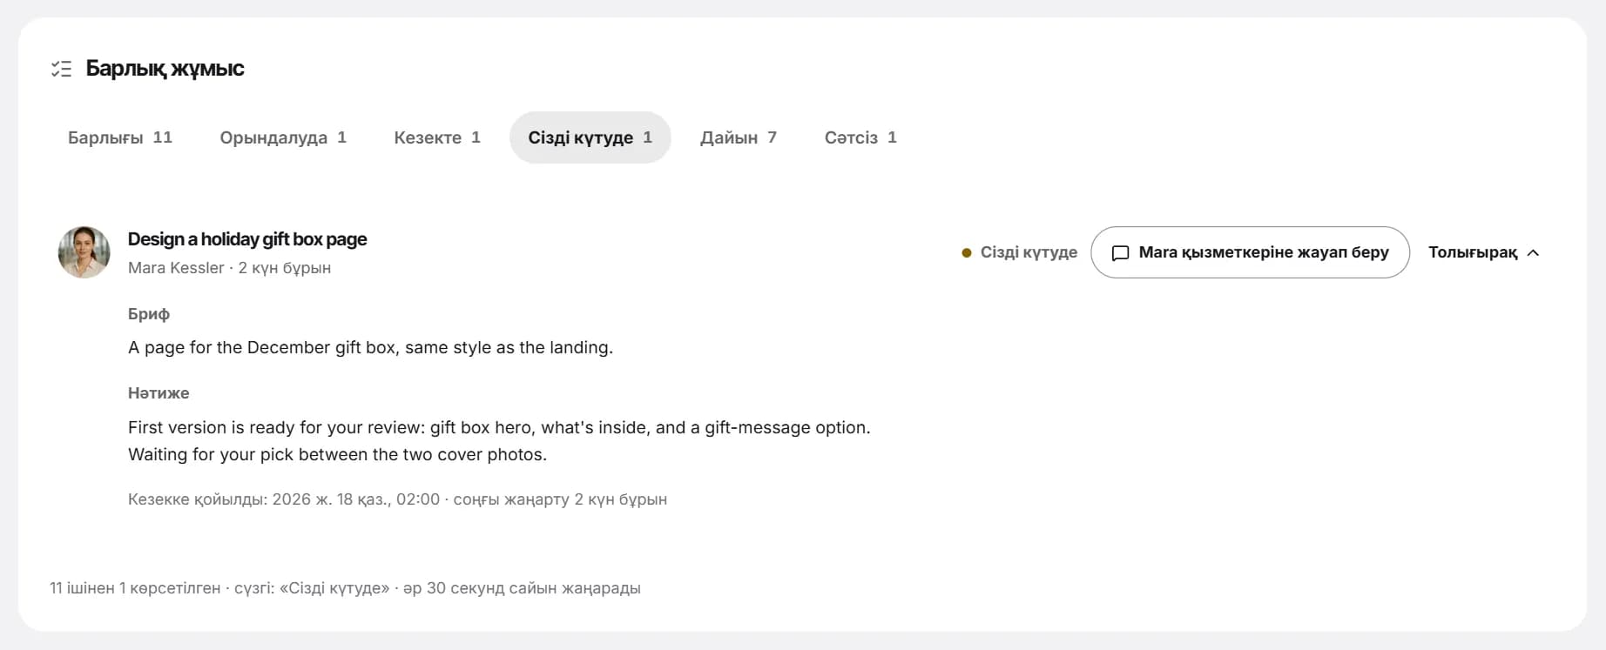Click the Кезекке қойылды timestamp line
The image size is (1606, 650).
tap(397, 499)
